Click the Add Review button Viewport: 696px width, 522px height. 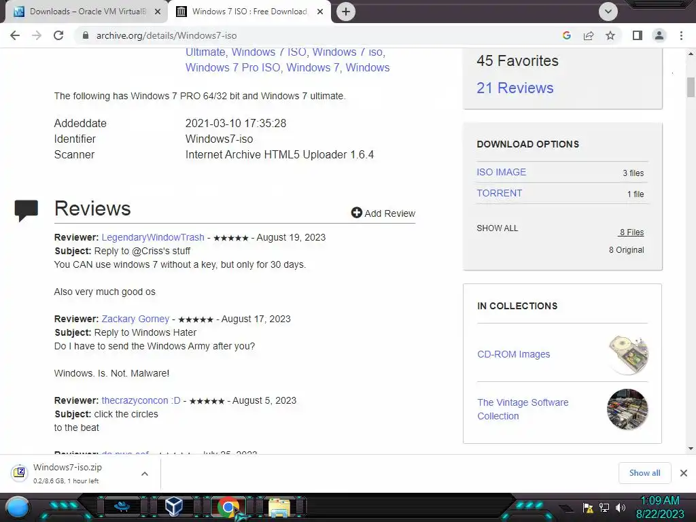click(x=383, y=213)
